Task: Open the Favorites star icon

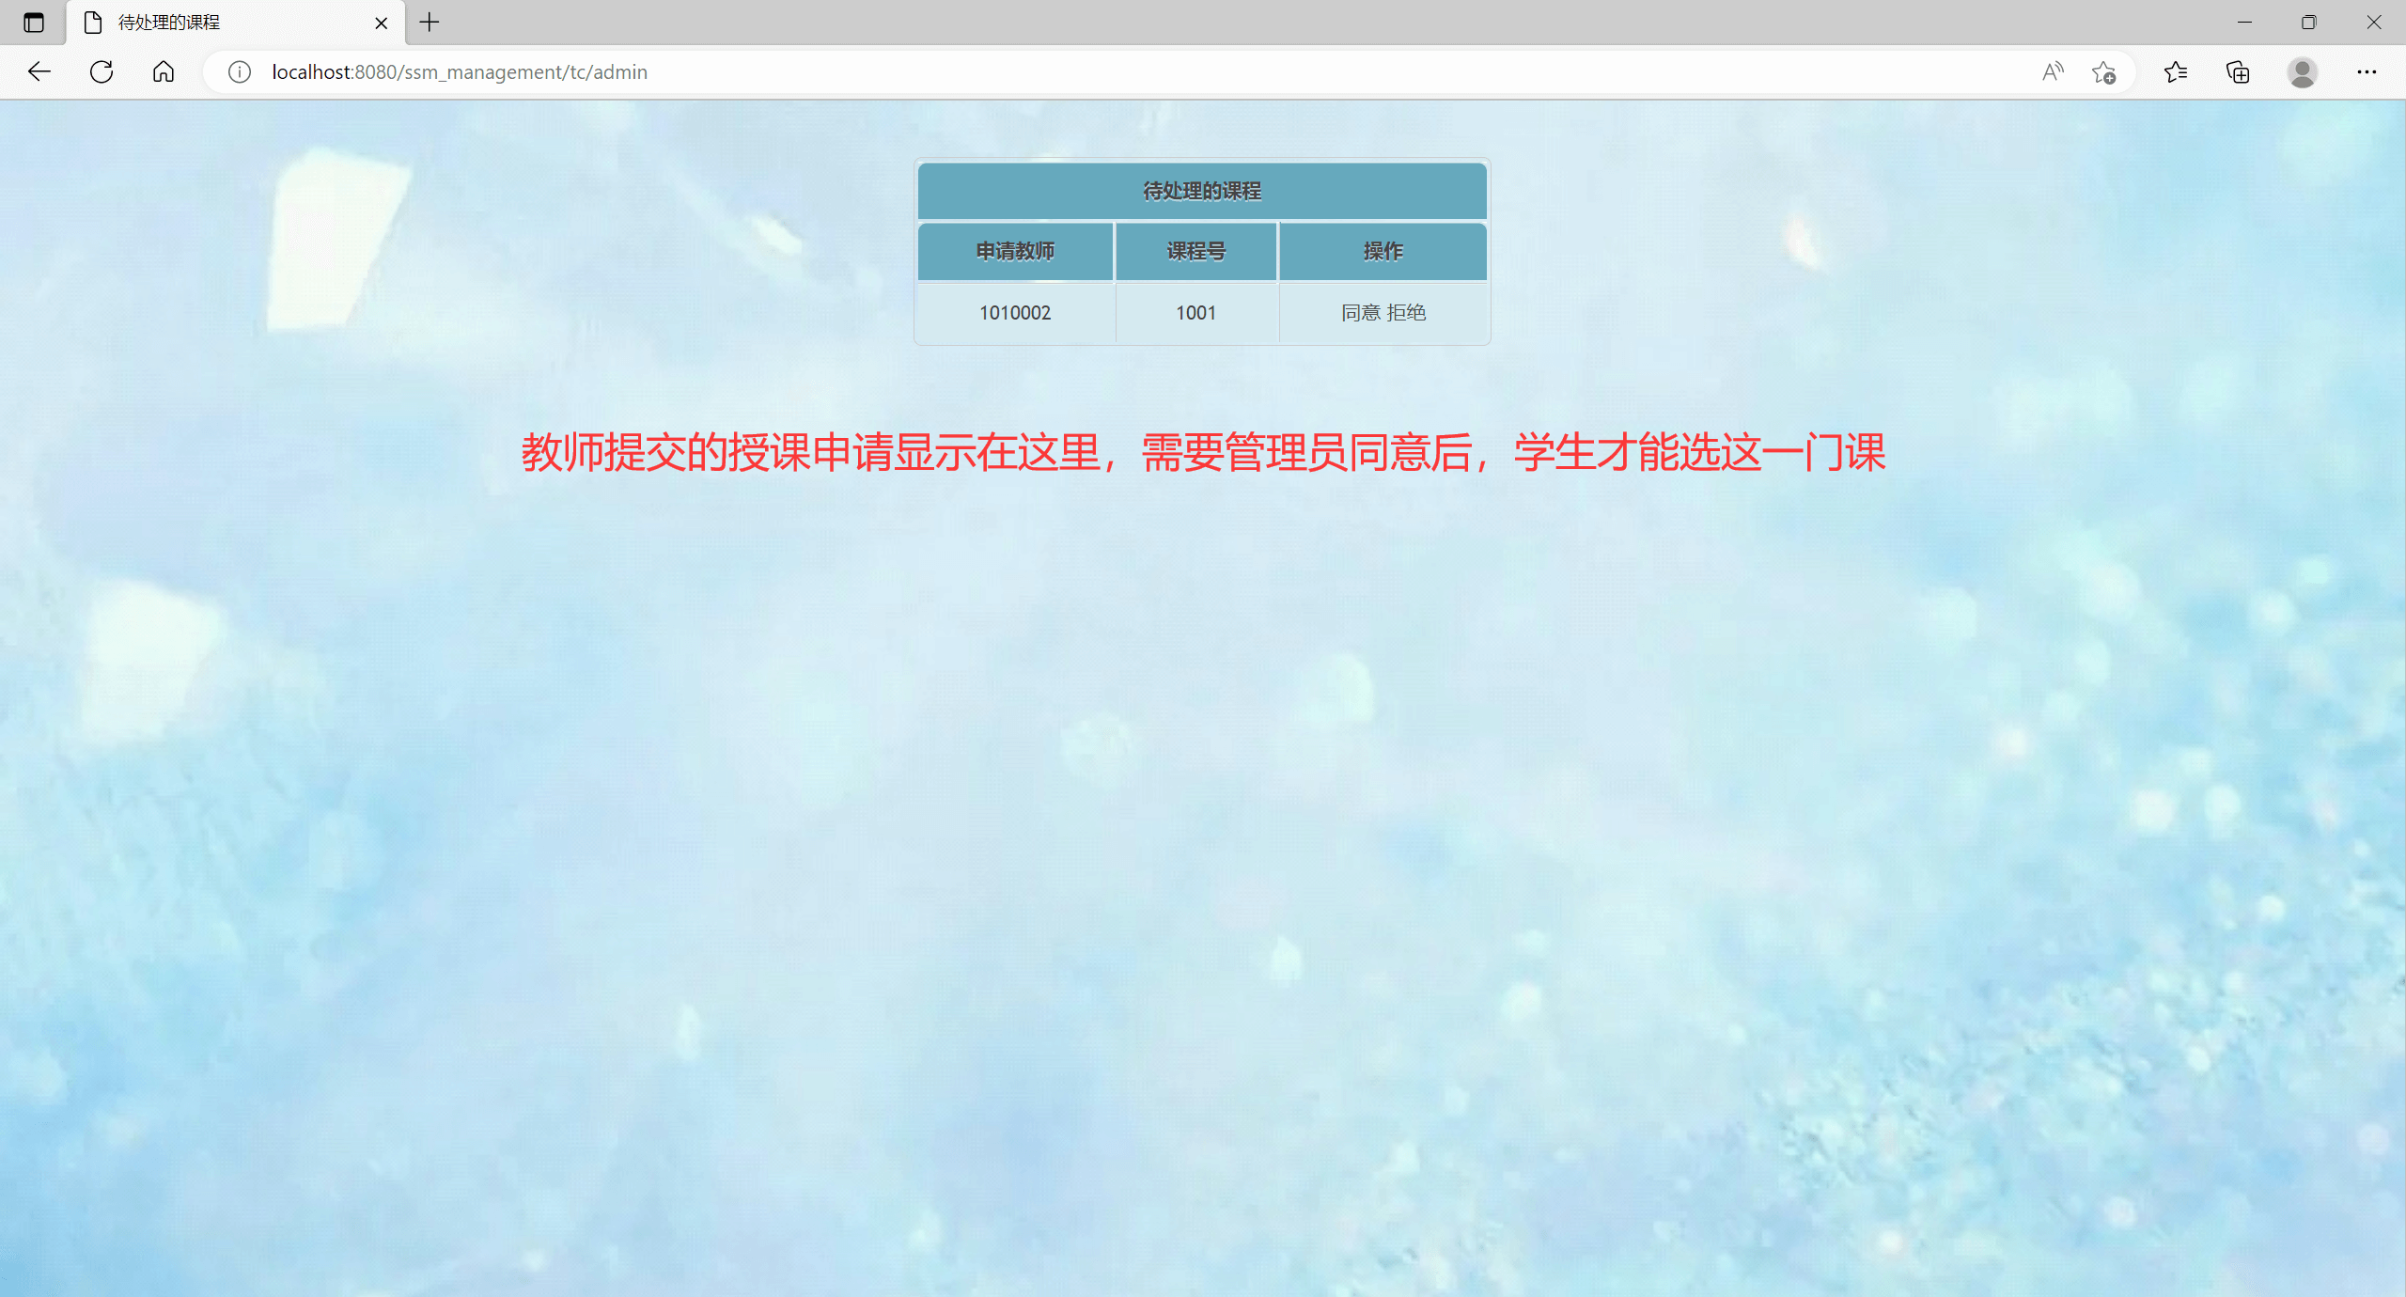Action: pyautogui.click(x=2177, y=71)
